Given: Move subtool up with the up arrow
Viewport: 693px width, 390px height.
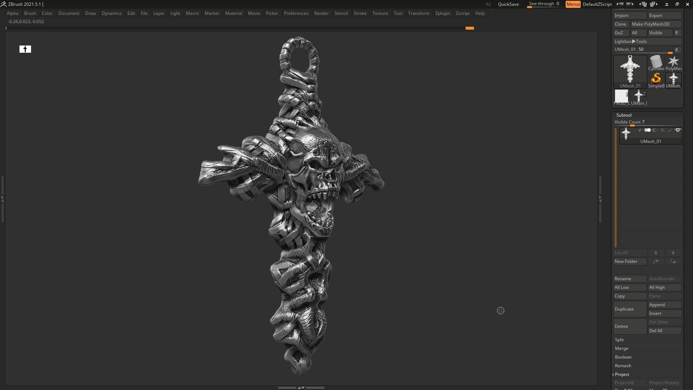Looking at the screenshot, I should click(x=656, y=253).
